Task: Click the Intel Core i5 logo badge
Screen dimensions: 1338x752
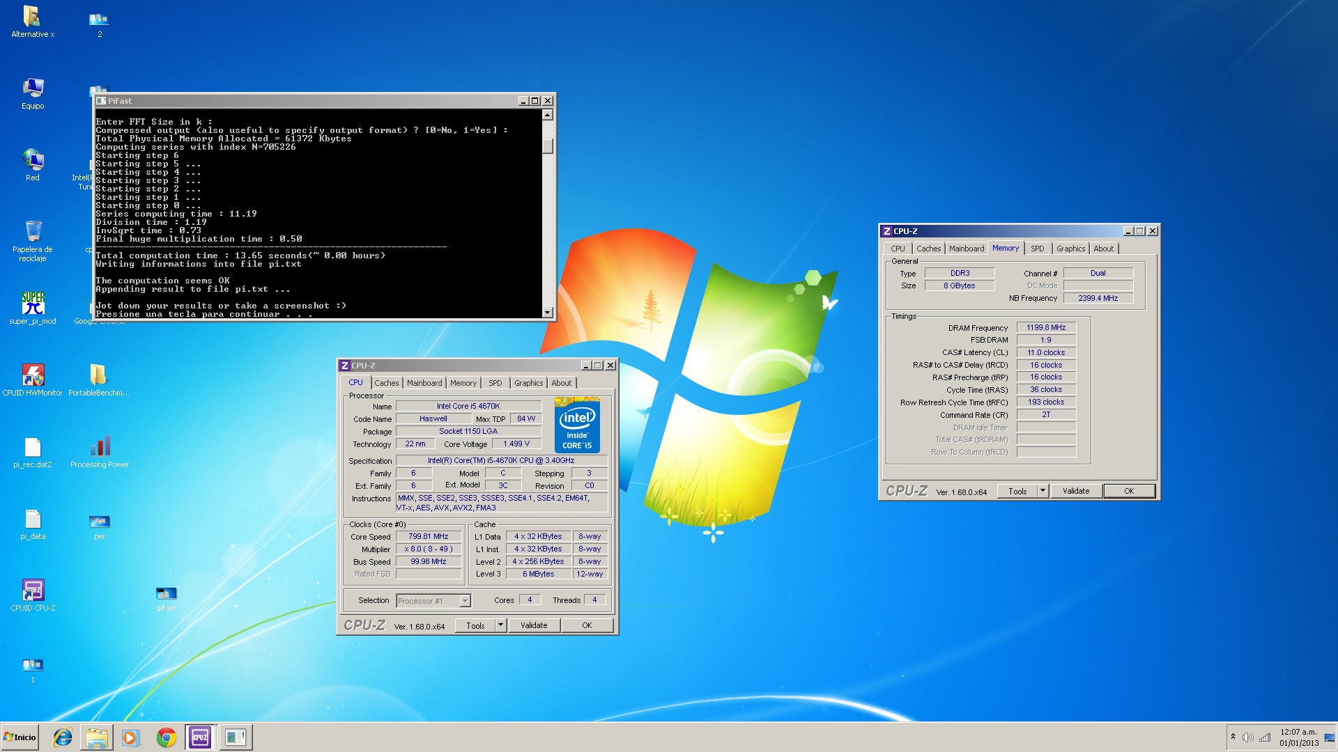Action: coord(578,425)
